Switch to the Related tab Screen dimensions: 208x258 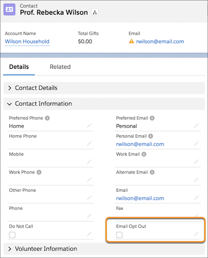(x=60, y=67)
